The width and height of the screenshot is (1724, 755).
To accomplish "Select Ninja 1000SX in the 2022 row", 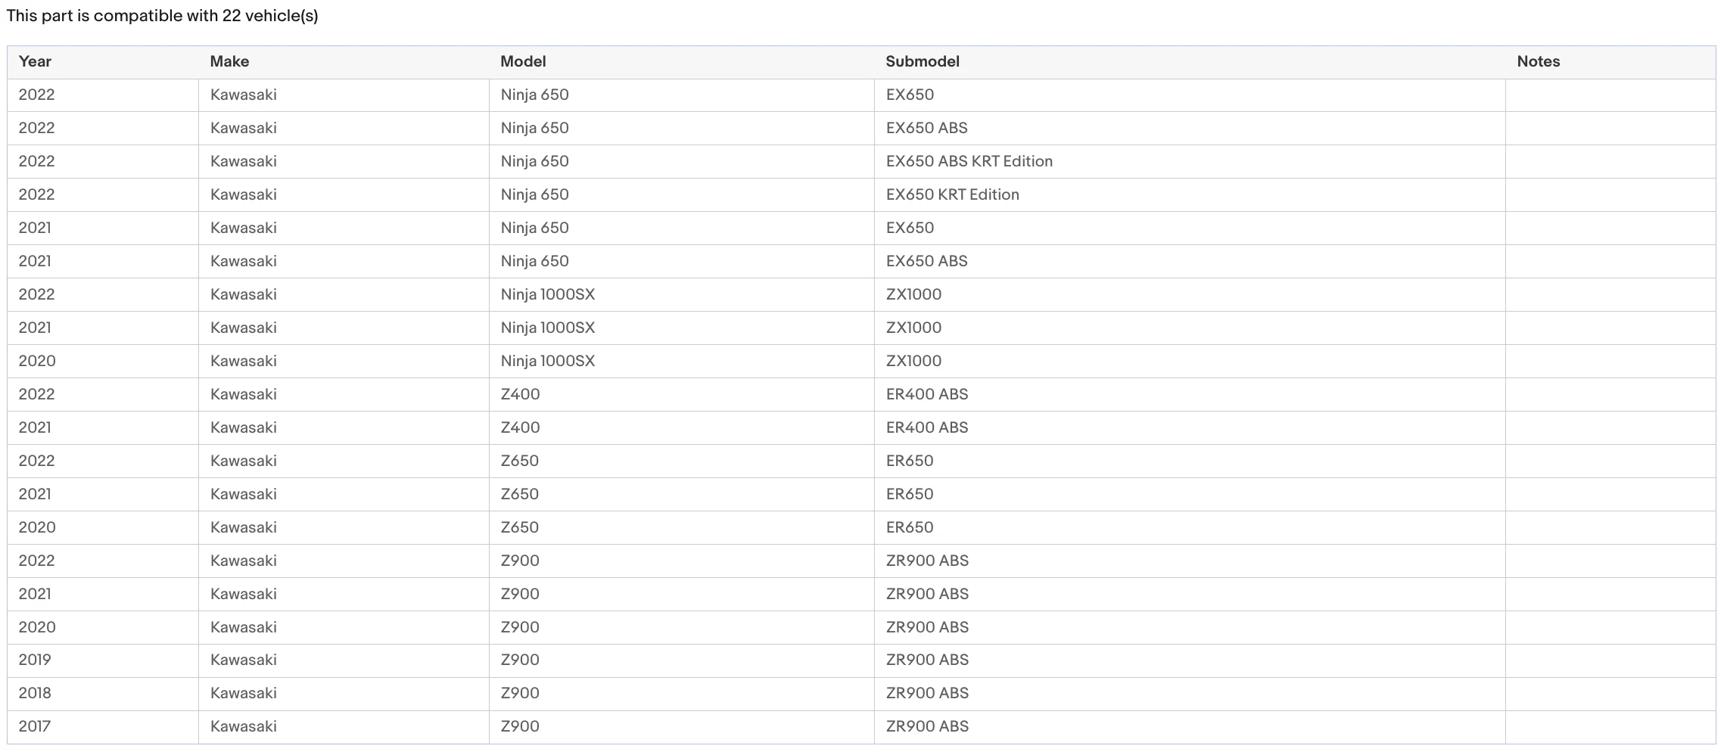I will tap(548, 294).
